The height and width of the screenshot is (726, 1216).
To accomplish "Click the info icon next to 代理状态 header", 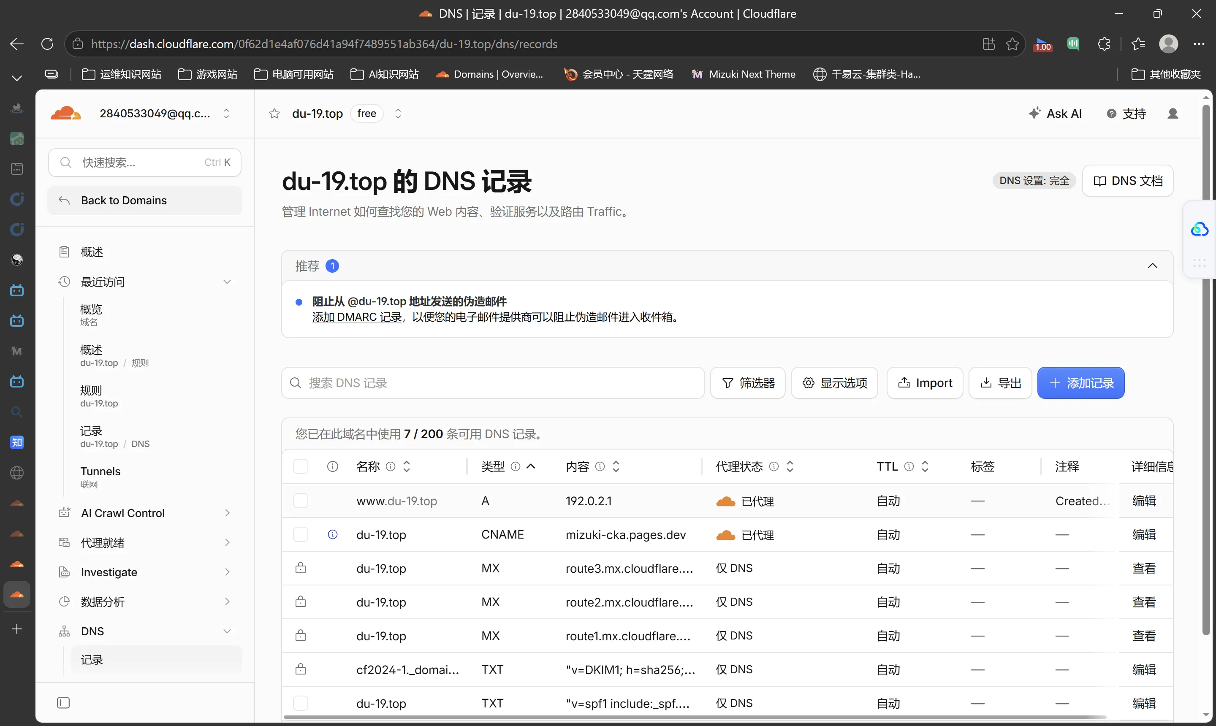I will coord(774,466).
